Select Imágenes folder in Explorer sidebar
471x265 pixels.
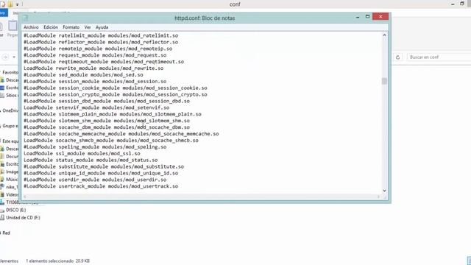[x=12, y=172]
